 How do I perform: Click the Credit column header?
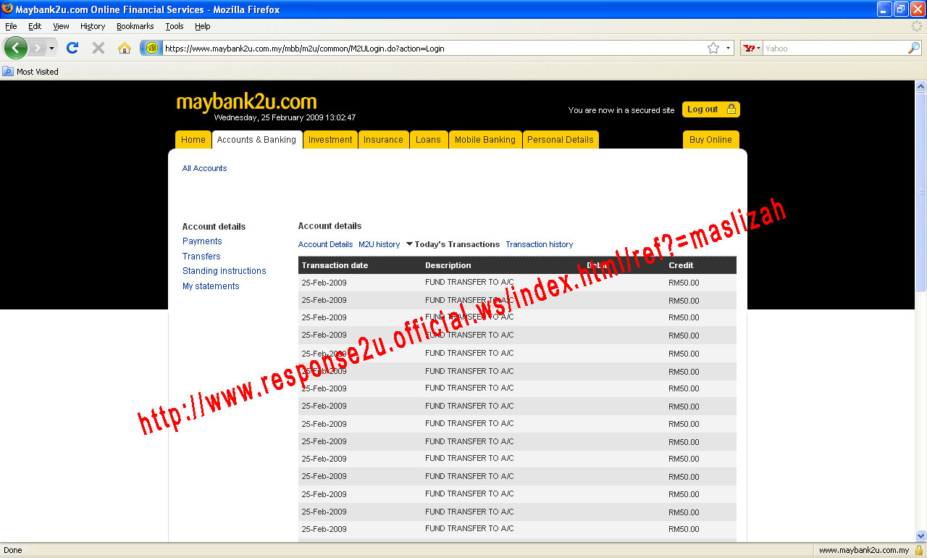coord(681,265)
